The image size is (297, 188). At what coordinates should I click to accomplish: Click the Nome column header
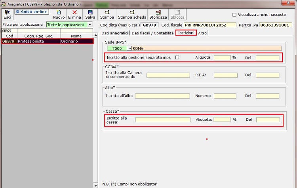click(x=76, y=36)
